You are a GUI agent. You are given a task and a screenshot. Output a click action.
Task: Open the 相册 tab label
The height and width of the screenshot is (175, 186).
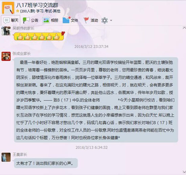54,20
